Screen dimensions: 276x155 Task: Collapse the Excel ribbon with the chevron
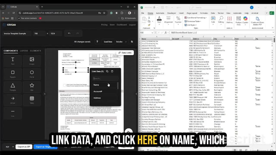tap(272, 28)
